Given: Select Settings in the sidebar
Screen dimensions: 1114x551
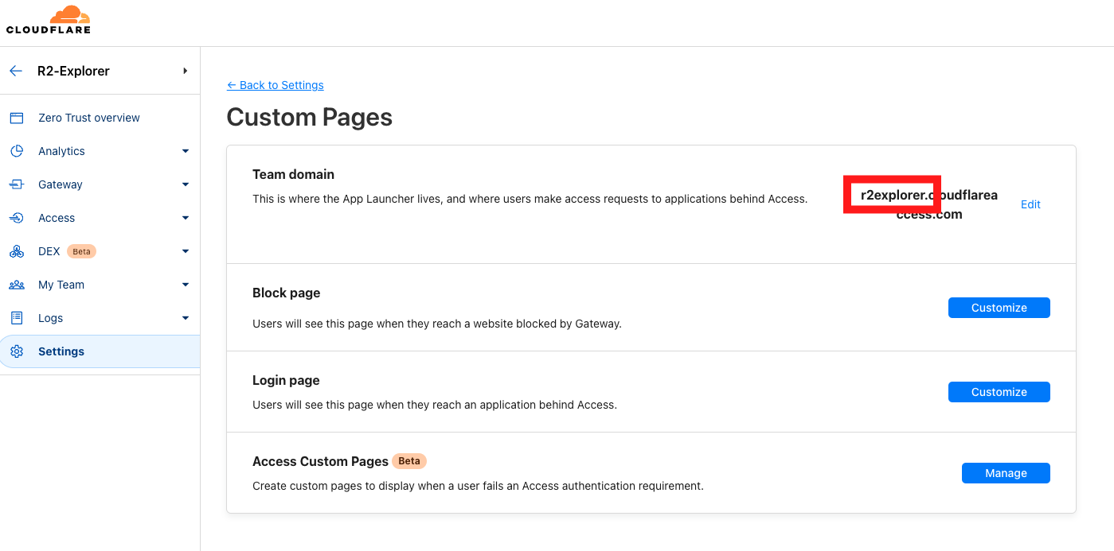Looking at the screenshot, I should (100, 351).
